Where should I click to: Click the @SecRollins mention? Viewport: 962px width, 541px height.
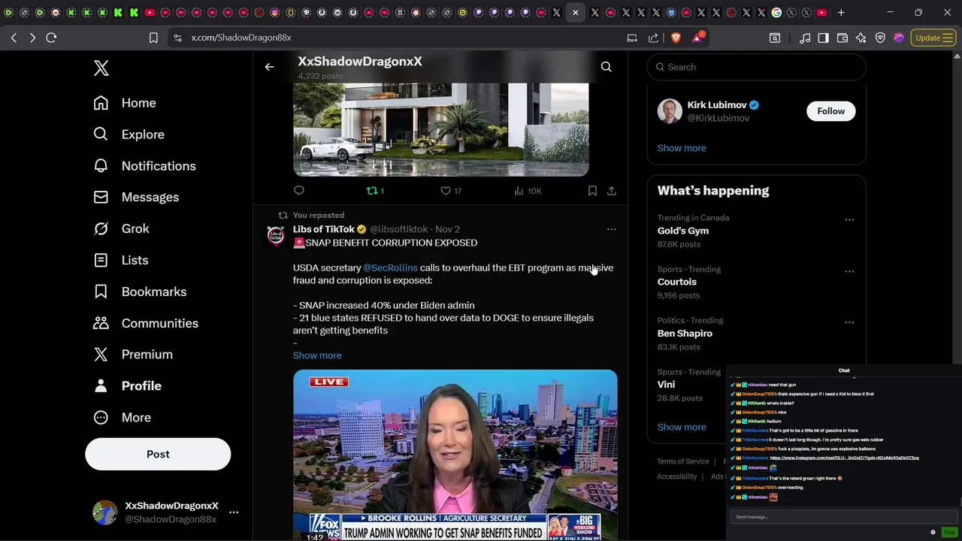point(390,267)
